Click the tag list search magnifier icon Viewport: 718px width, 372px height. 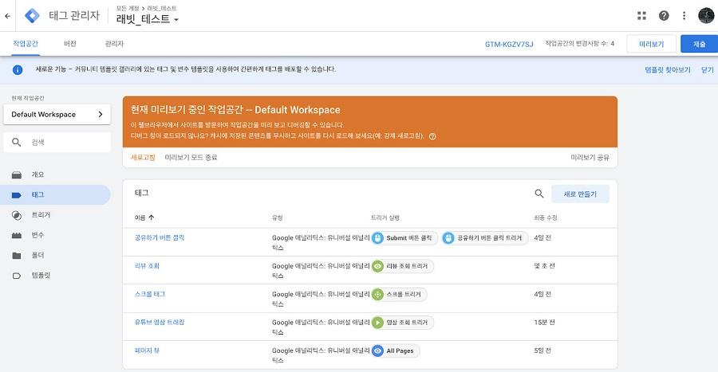[539, 194]
